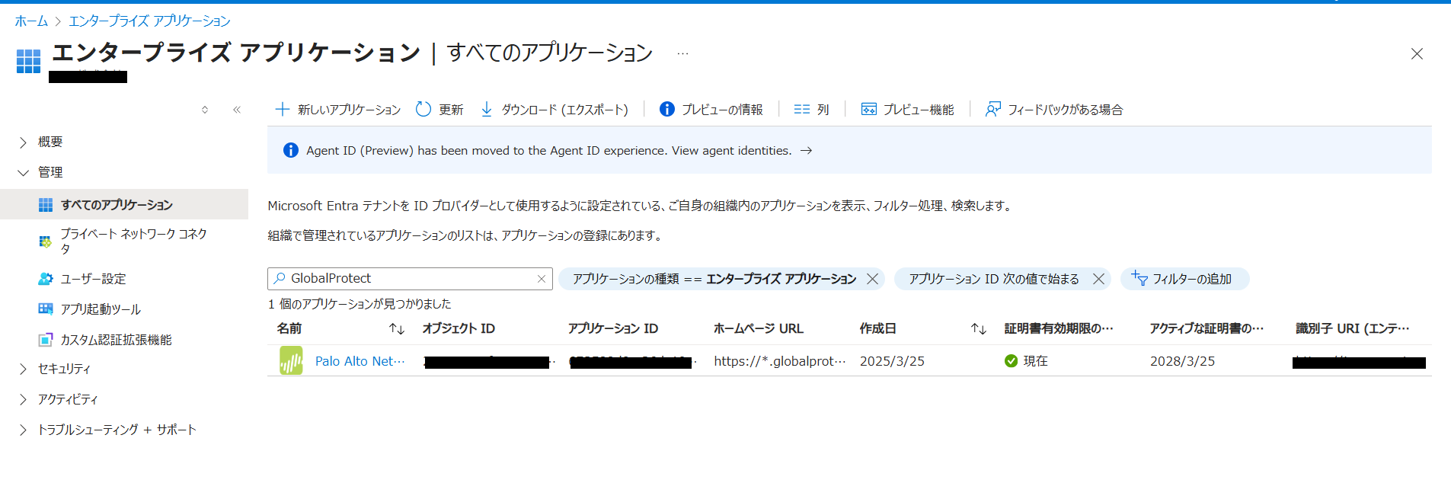
Task: Select ユーザー設定 in the sidebar
Action: [x=93, y=279]
